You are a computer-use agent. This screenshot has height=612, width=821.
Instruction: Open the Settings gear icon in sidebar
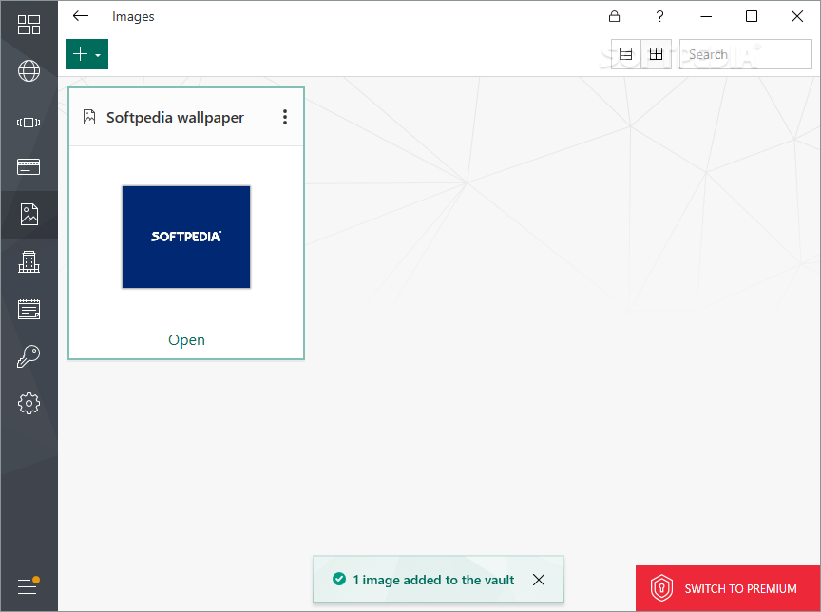point(29,403)
